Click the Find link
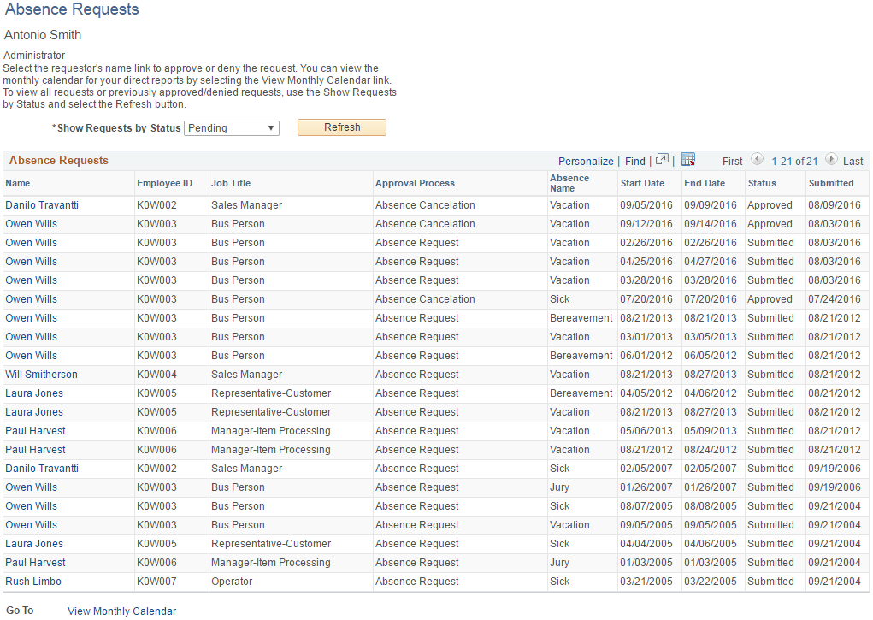 pyautogui.click(x=635, y=162)
